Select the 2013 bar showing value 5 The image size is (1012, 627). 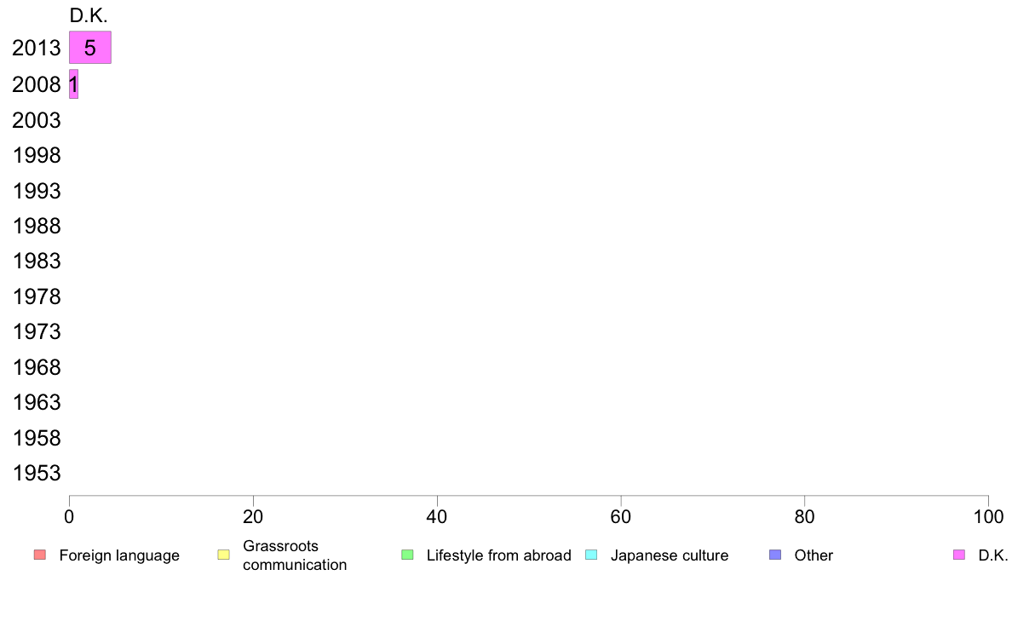click(x=90, y=47)
